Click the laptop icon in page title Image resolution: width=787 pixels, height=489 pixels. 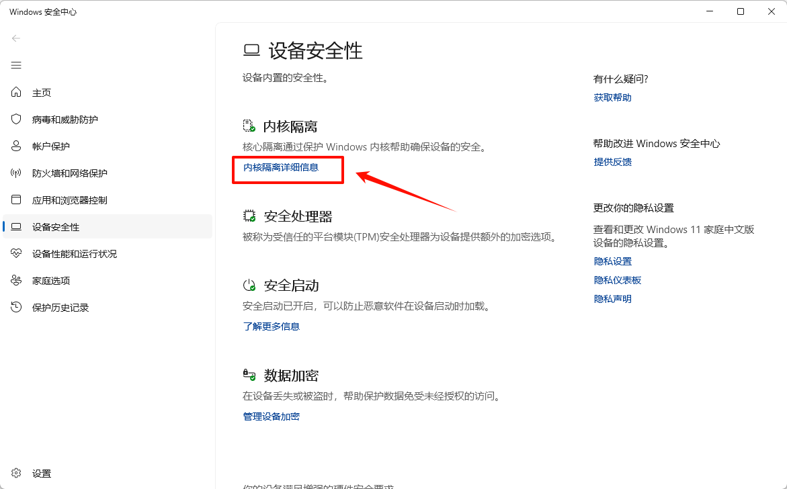coord(251,50)
